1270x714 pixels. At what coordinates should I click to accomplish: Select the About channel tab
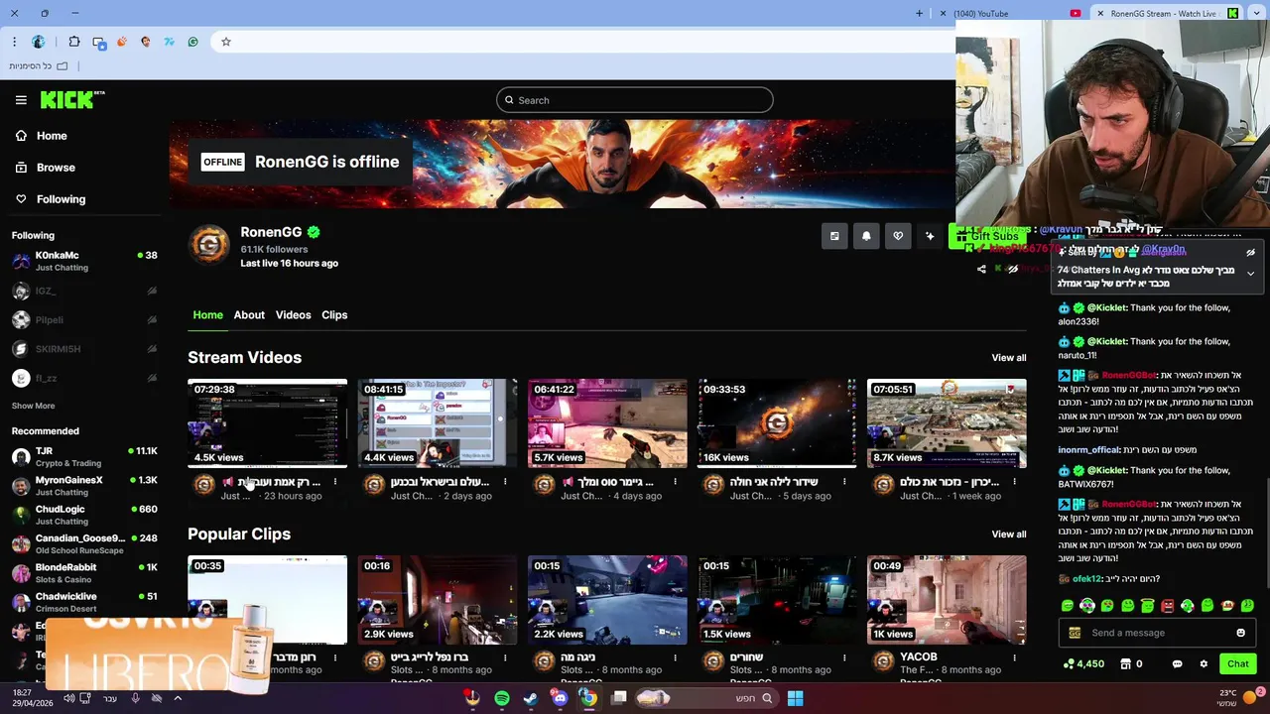pyautogui.click(x=249, y=314)
